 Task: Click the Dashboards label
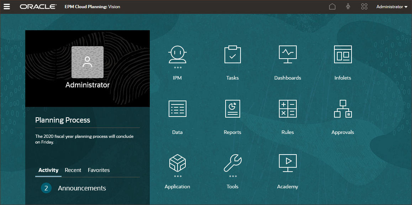coord(288,78)
